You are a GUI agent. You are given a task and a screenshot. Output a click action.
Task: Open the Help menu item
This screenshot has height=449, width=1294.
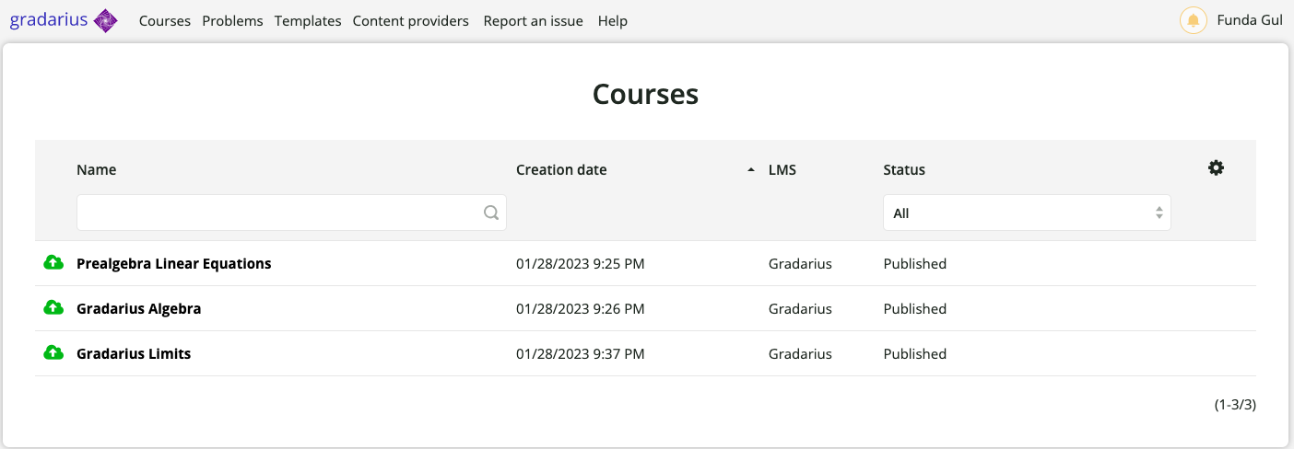pos(612,20)
